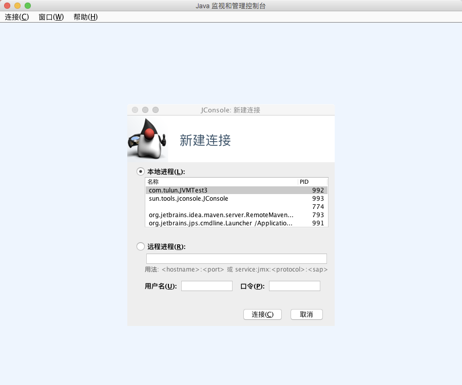Open the 帮助(H) menu
Screen dimensions: 462x385
85,17
